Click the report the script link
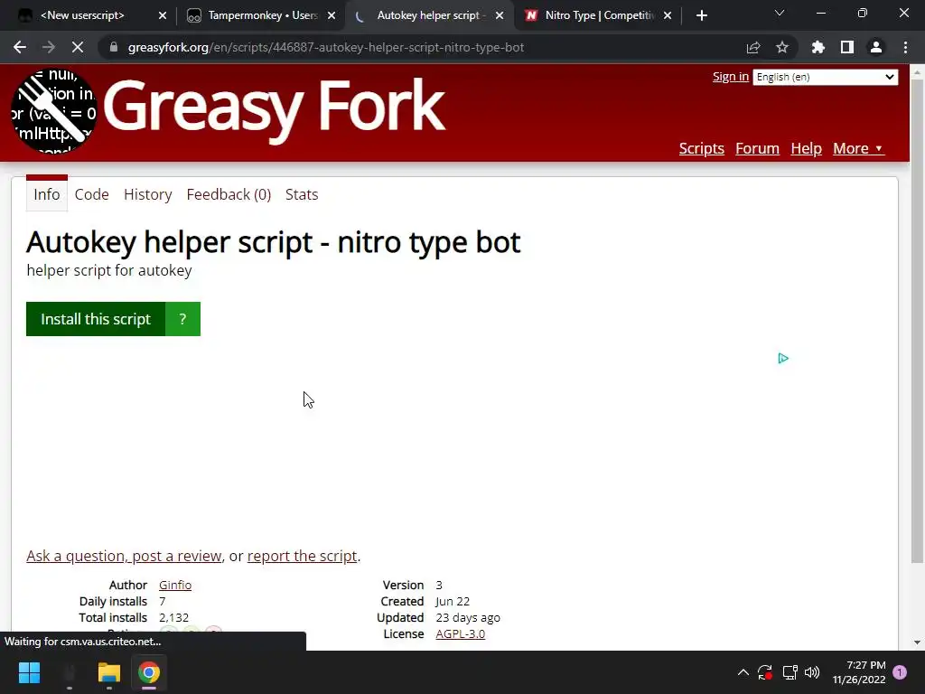Viewport: 925px width, 694px height. (302, 556)
